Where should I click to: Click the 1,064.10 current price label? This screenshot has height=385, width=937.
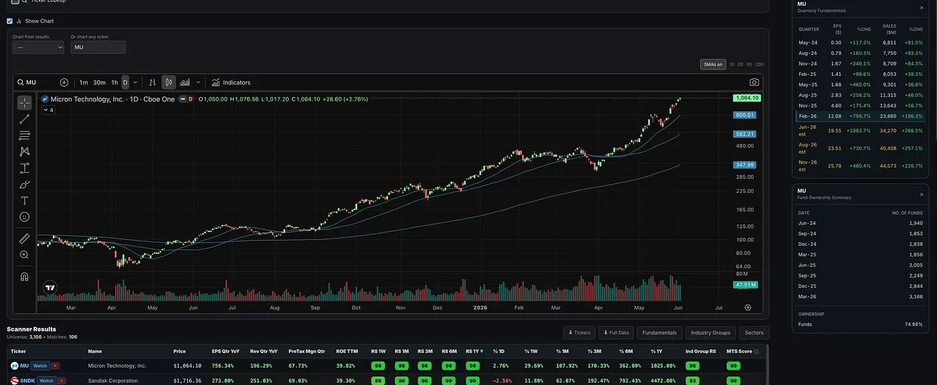coord(747,98)
